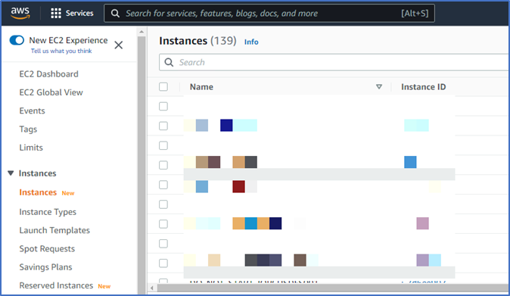Tick the eighth instance row checkbox

coord(163,243)
